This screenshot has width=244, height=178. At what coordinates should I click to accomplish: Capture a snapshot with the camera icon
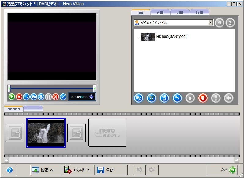tap(34, 97)
